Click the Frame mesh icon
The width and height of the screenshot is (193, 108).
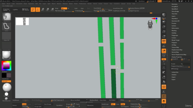pos(164,67)
